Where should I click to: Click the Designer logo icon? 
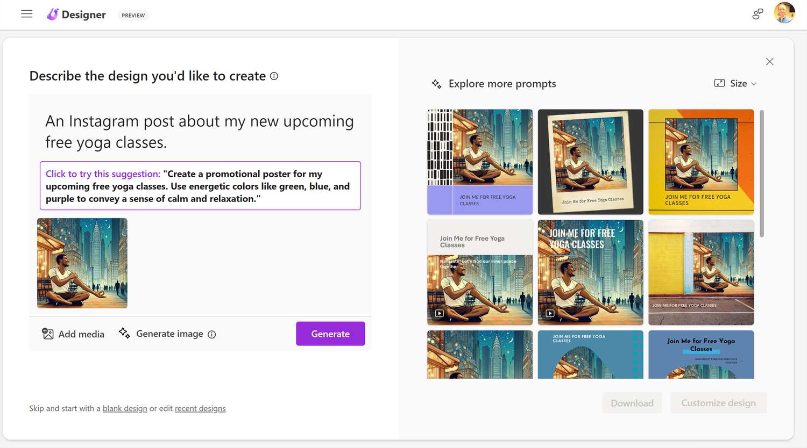[x=52, y=15]
